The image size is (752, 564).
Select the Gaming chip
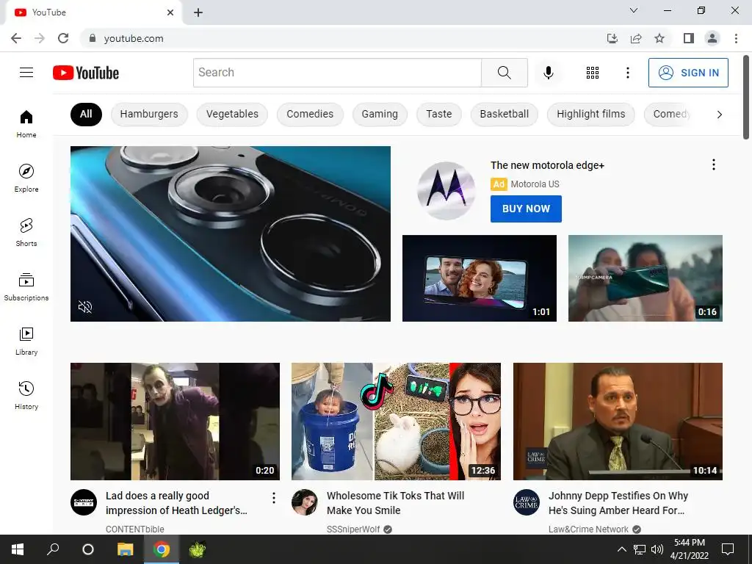[x=380, y=114]
